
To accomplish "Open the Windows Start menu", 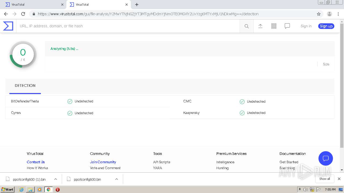I will [x=8, y=190].
